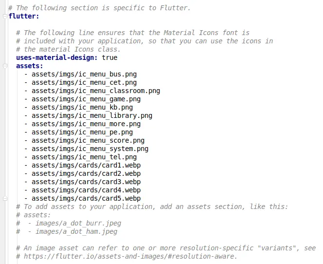Select the ic_menu_library.png line

pos(88,115)
